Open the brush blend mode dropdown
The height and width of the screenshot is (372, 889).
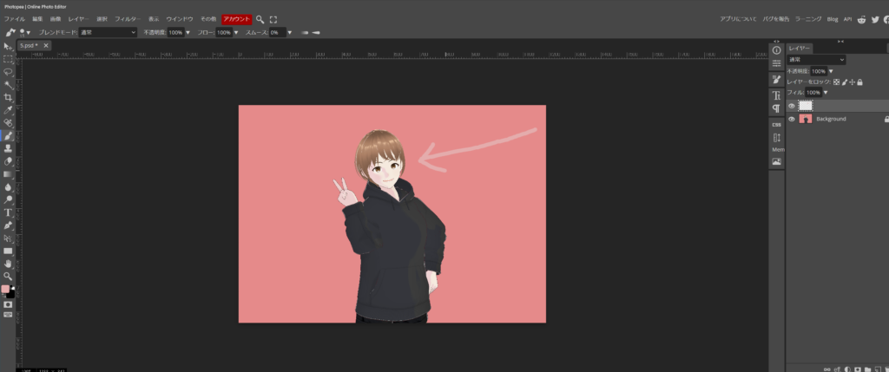108,32
